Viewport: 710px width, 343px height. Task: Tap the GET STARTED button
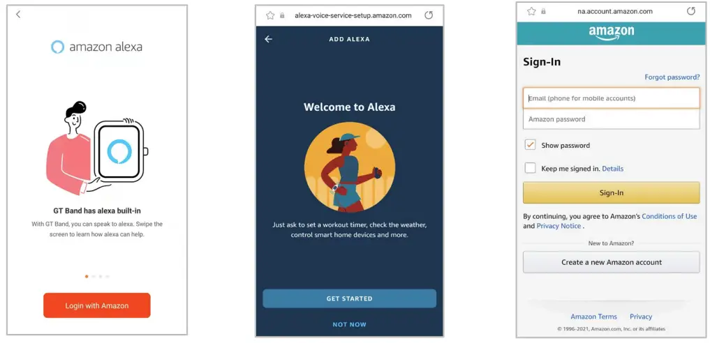pos(350,298)
